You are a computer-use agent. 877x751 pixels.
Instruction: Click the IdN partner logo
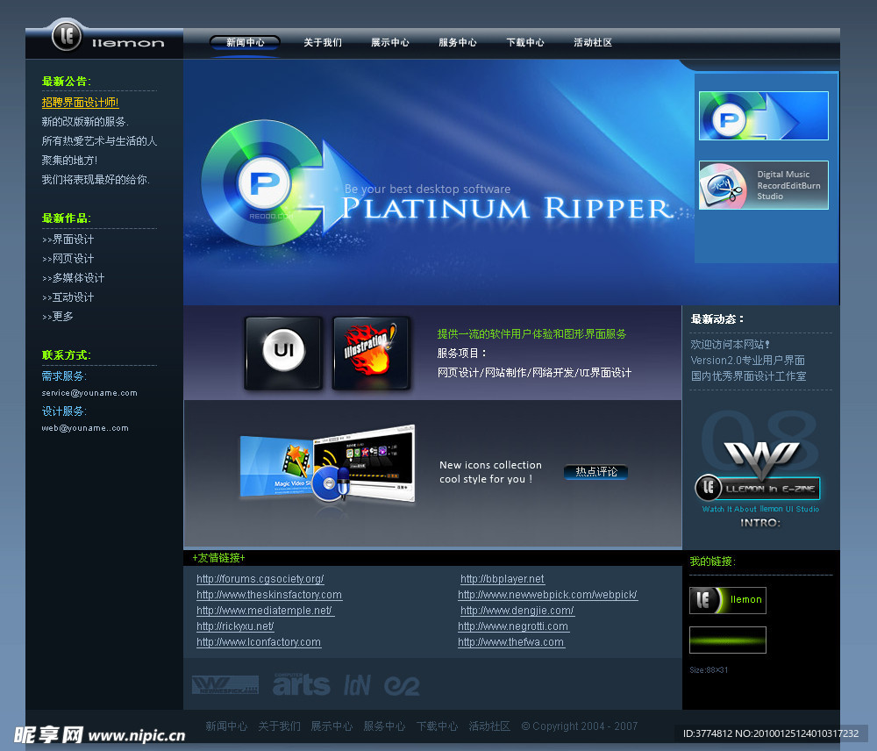pos(357,684)
